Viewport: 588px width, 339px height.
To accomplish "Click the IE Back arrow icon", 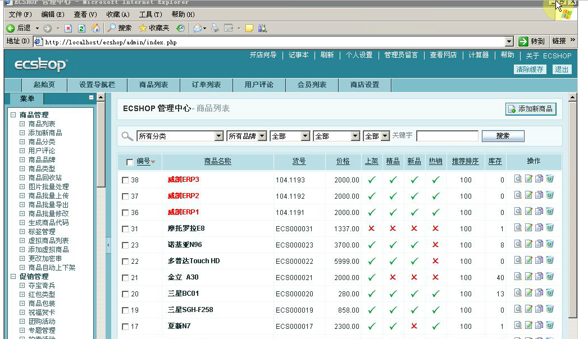I will pyautogui.click(x=11, y=28).
